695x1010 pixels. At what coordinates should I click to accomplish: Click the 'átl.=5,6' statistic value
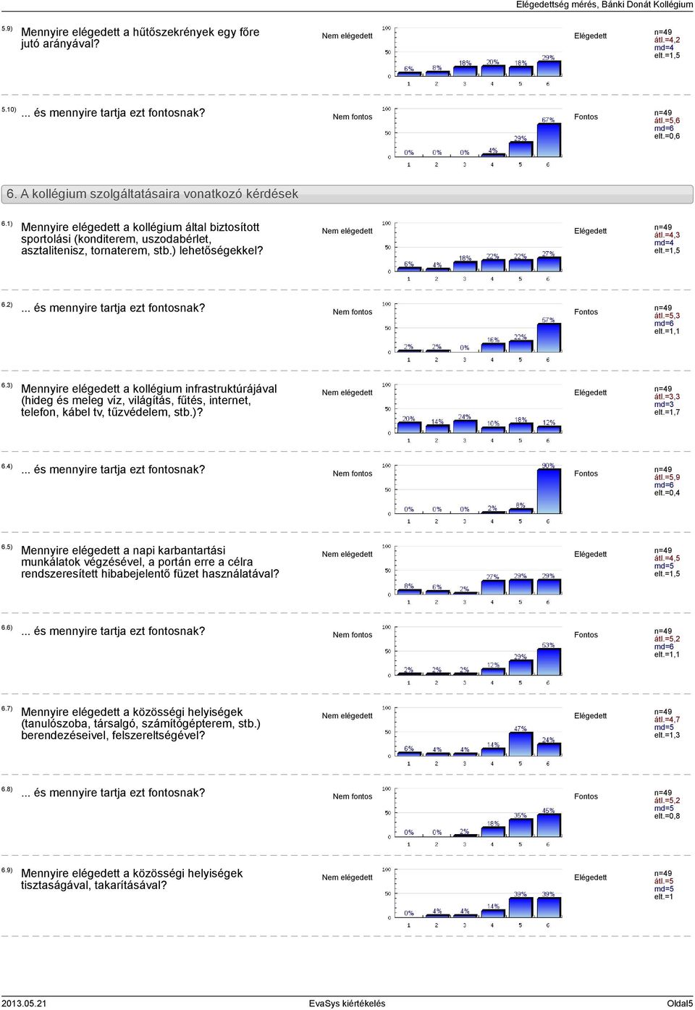[x=667, y=121]
